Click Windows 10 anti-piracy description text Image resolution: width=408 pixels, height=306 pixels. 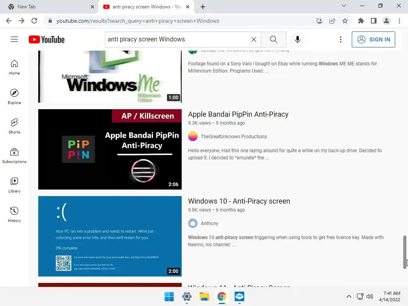pos(286,241)
